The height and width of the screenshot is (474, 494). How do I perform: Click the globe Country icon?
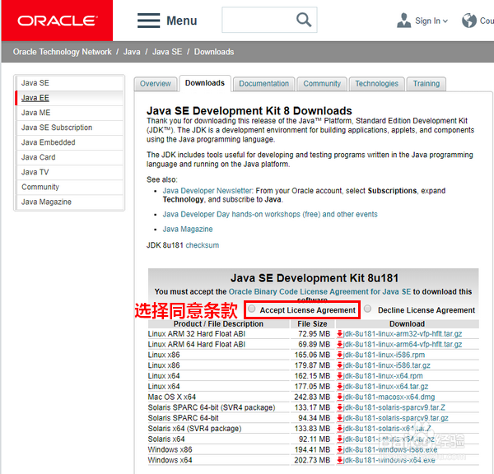click(x=469, y=21)
